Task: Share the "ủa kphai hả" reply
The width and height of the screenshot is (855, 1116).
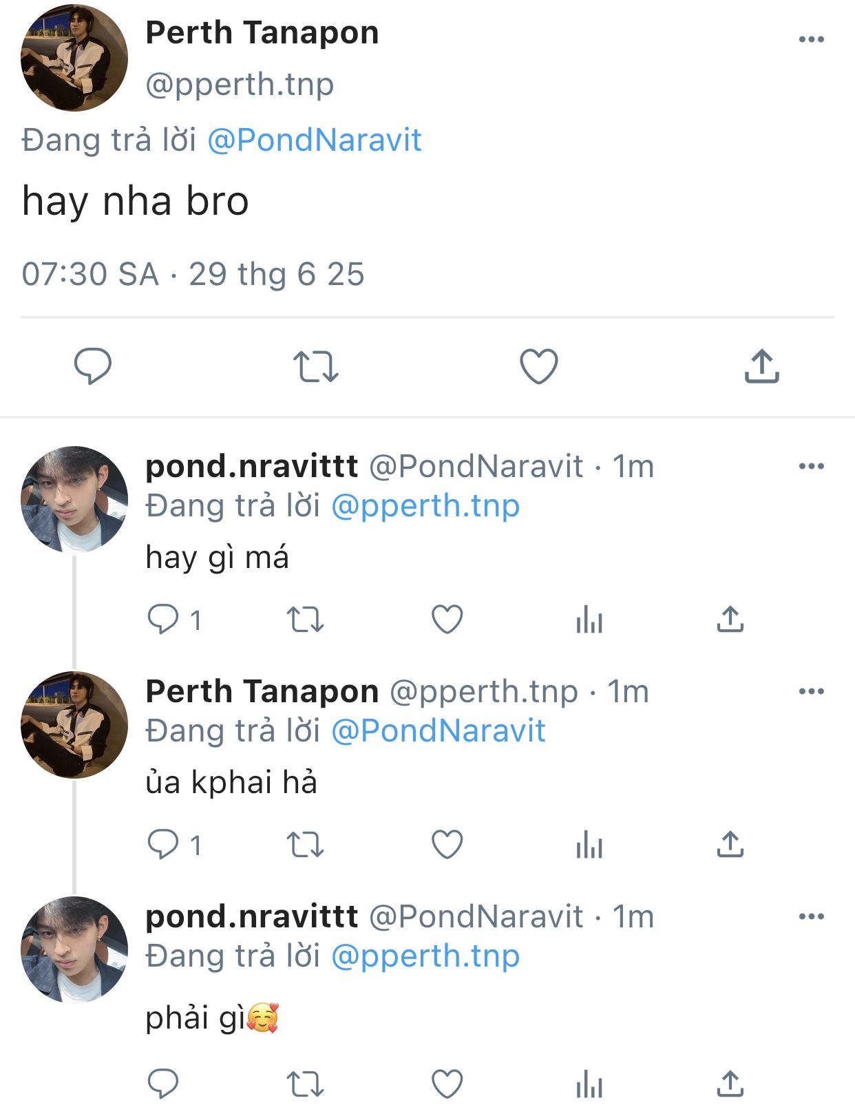Action: pyautogui.click(x=730, y=844)
